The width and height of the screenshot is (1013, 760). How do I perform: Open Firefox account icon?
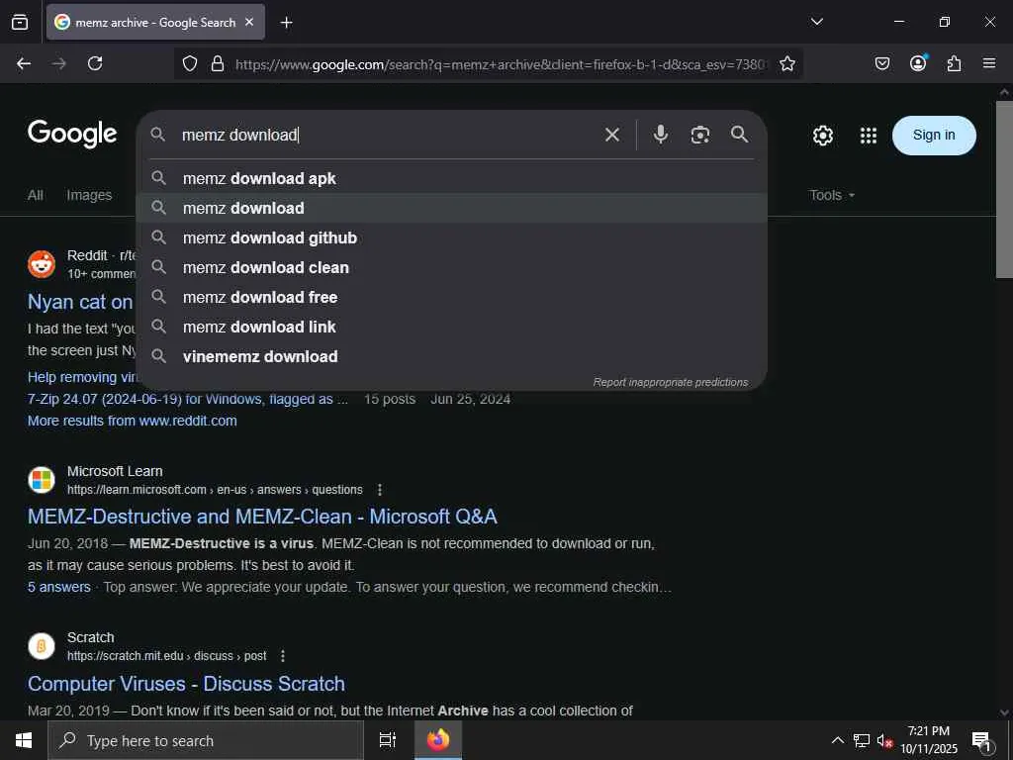point(918,62)
